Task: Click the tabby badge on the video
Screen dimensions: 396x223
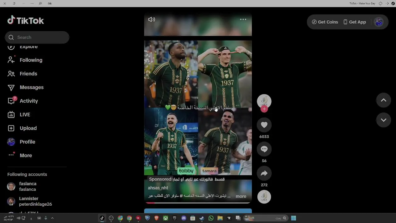Action: pos(186,171)
